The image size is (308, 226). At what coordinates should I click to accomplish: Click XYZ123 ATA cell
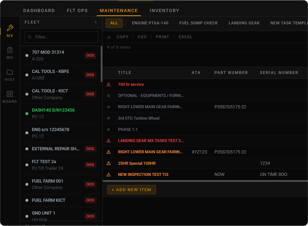(199, 152)
